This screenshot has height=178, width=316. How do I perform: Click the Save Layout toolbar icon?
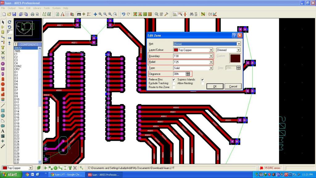pyautogui.click(x=14, y=14)
